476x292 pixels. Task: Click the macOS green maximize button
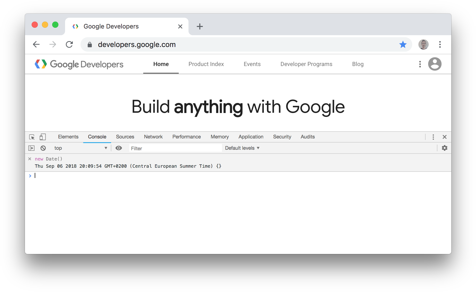tap(55, 25)
